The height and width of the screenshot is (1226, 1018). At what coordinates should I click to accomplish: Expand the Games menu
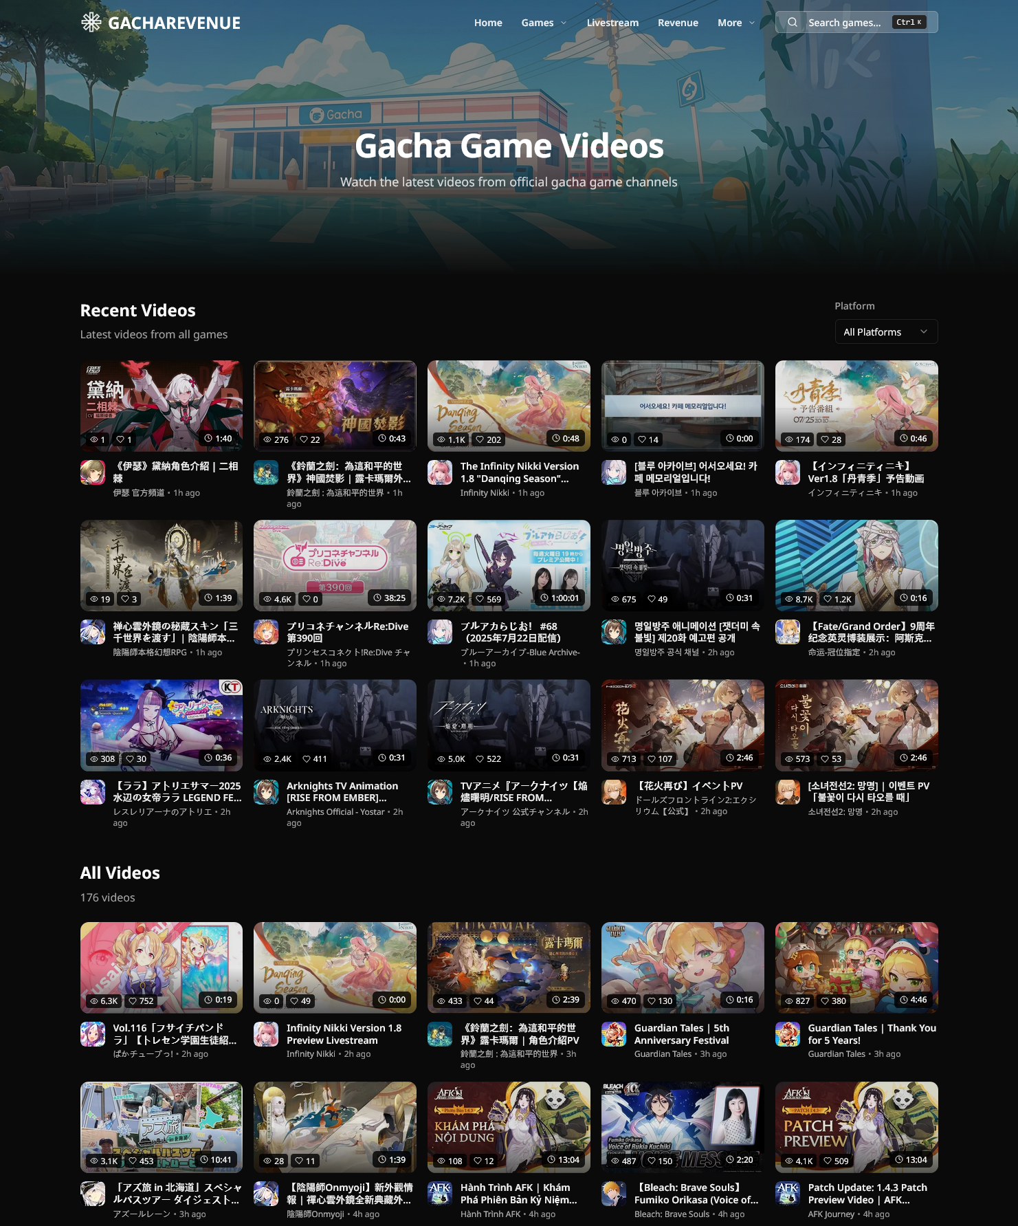tap(544, 23)
